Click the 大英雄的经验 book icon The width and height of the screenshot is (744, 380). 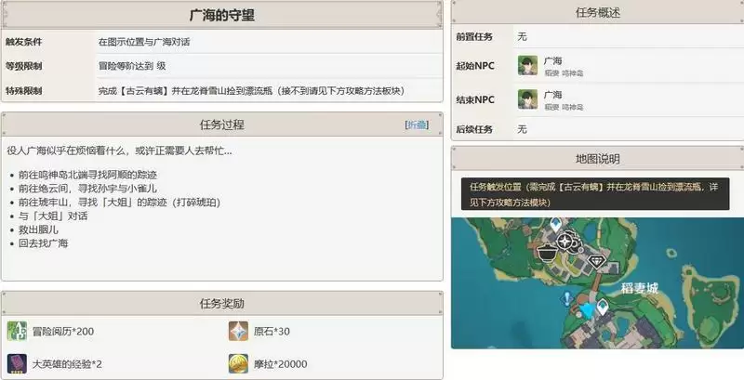(17, 363)
